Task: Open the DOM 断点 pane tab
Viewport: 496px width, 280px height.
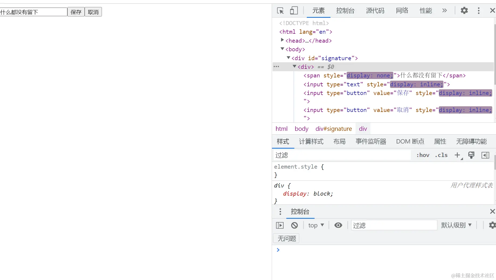Action: [410, 141]
